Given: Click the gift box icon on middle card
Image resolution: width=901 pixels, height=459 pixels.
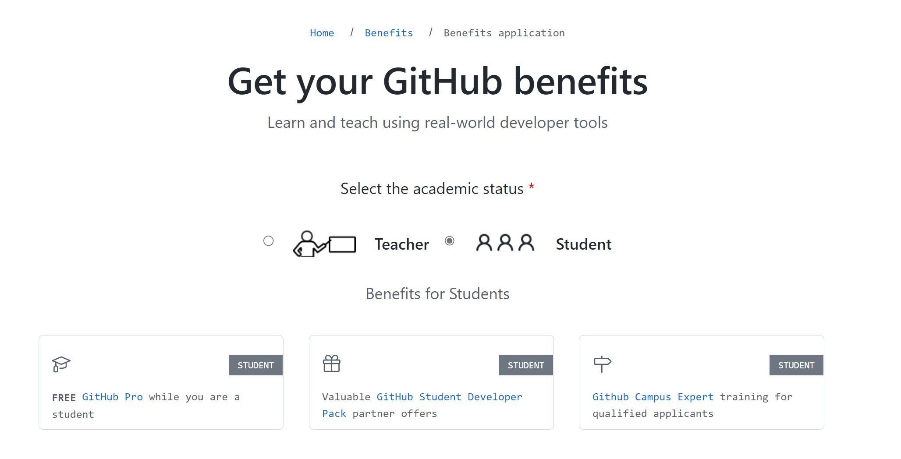Looking at the screenshot, I should [x=332, y=364].
